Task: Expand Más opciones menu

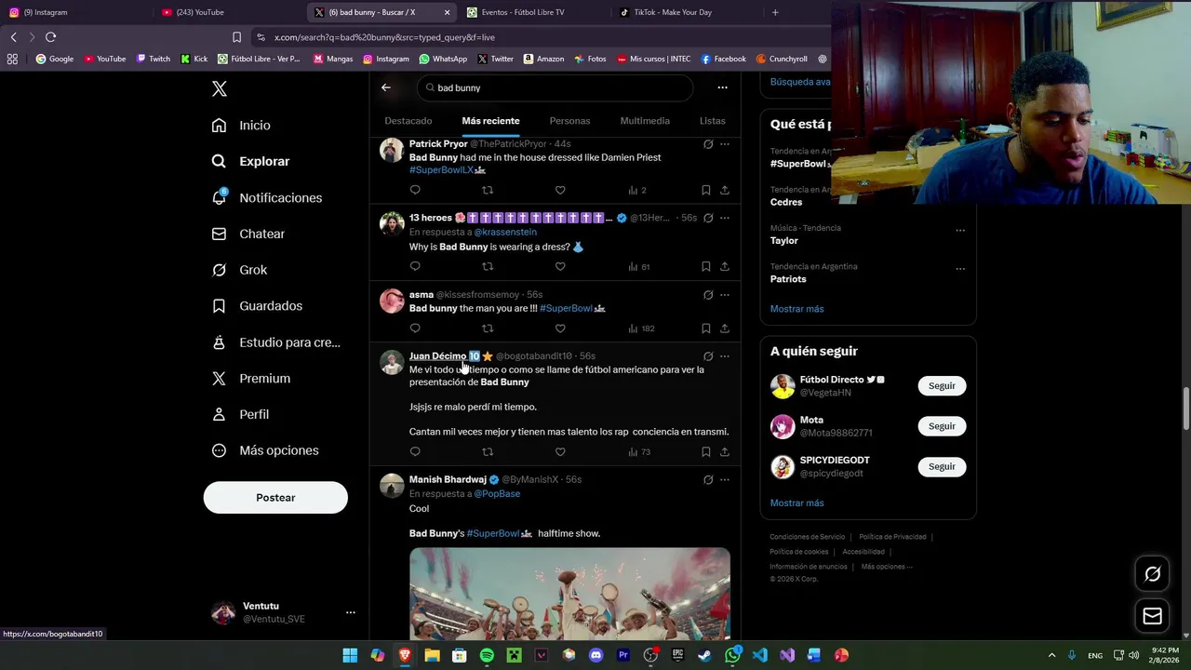Action: click(264, 450)
